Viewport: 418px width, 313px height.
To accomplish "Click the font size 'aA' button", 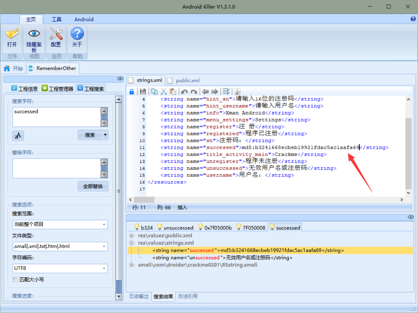I will click(18, 135).
